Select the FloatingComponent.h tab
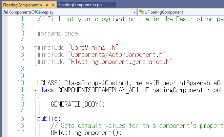This screenshot has height=137, width=224. (x=23, y=5)
